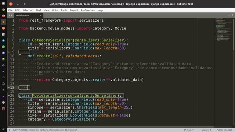Open Postman from the dock
The image size is (235, 132).
(3, 28)
